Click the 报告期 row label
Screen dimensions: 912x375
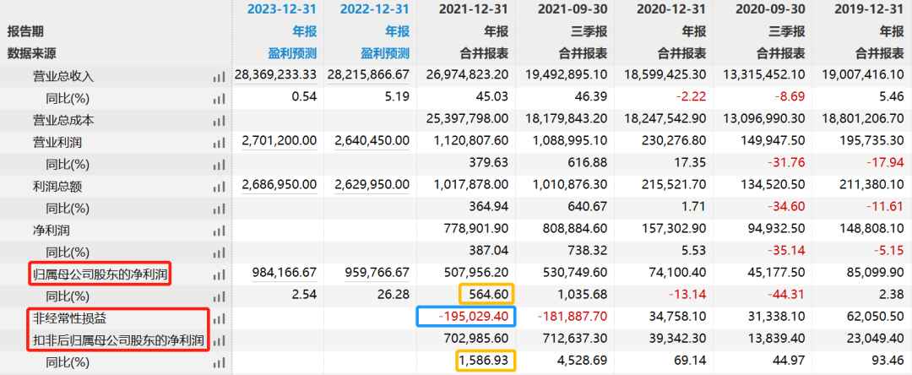point(26,31)
